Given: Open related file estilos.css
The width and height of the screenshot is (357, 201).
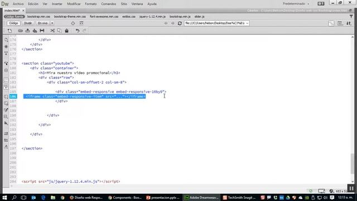Looking at the screenshot, I should click(x=129, y=17).
